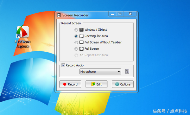Expand the Microphone audio source dropdown

[100, 72]
